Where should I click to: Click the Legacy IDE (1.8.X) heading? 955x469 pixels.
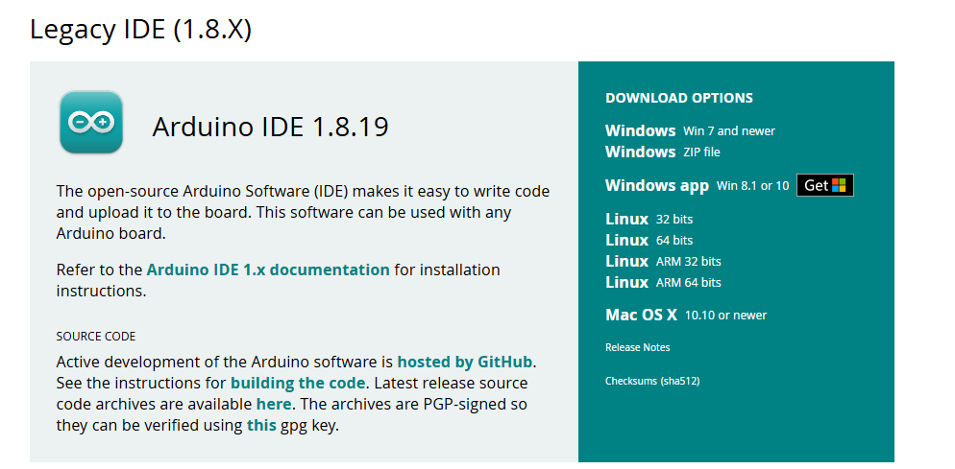[140, 29]
